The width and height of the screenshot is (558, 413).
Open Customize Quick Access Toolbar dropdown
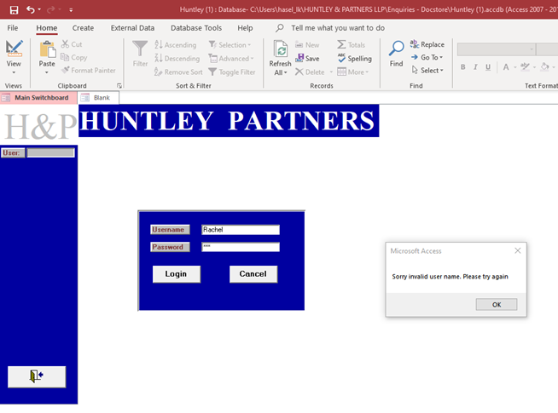coord(71,10)
